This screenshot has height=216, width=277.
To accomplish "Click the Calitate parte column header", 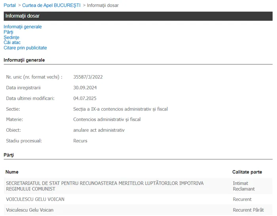I will 247,172.
